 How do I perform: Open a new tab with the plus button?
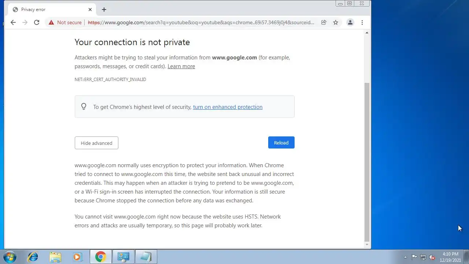tap(104, 10)
